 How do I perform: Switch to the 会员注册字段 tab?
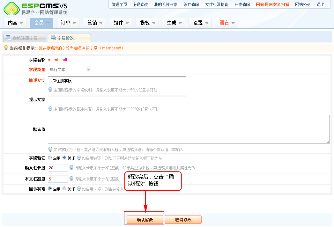(25, 38)
